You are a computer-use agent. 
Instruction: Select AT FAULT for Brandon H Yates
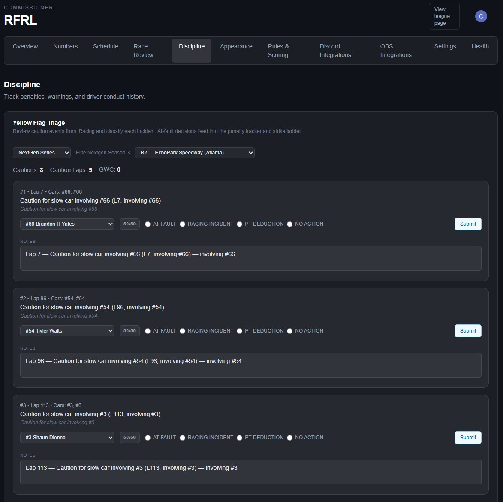[148, 224]
